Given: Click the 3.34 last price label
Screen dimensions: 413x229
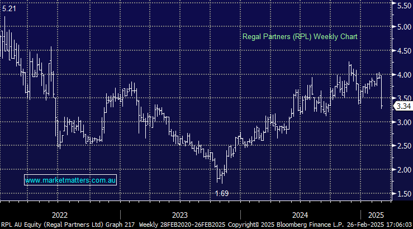Looking at the screenshot, I should (x=403, y=106).
